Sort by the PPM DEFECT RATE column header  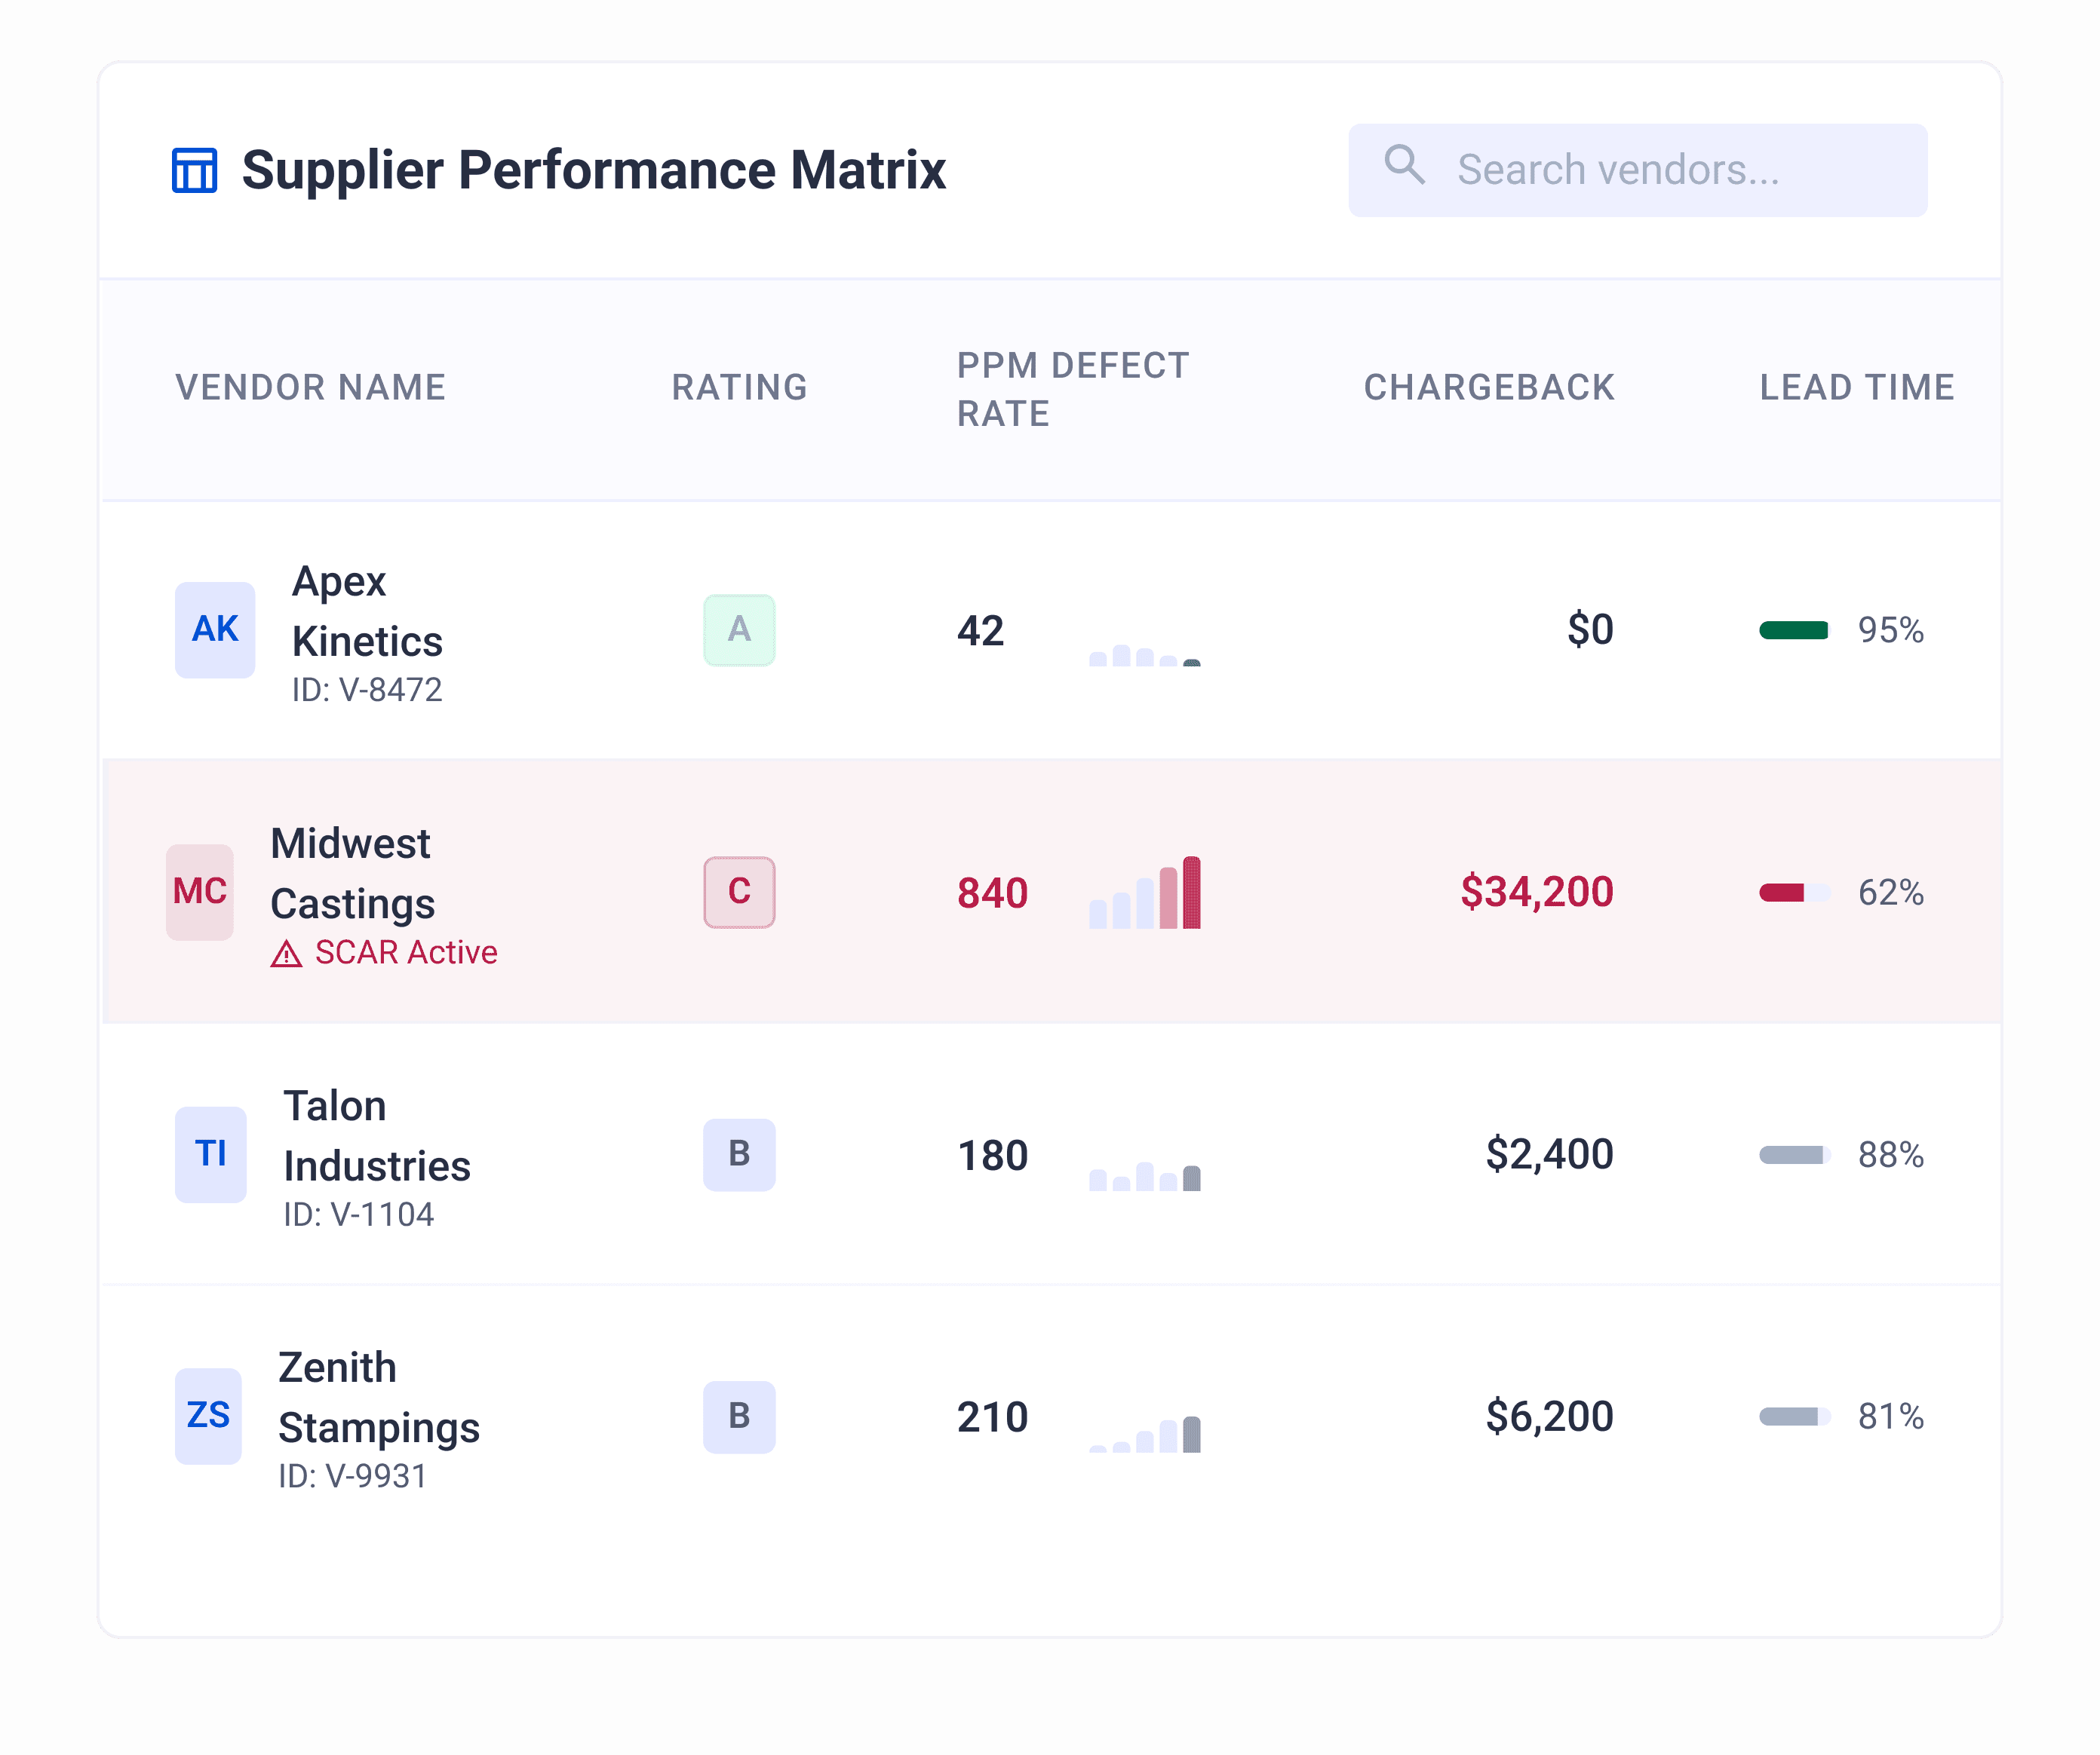coord(1073,390)
